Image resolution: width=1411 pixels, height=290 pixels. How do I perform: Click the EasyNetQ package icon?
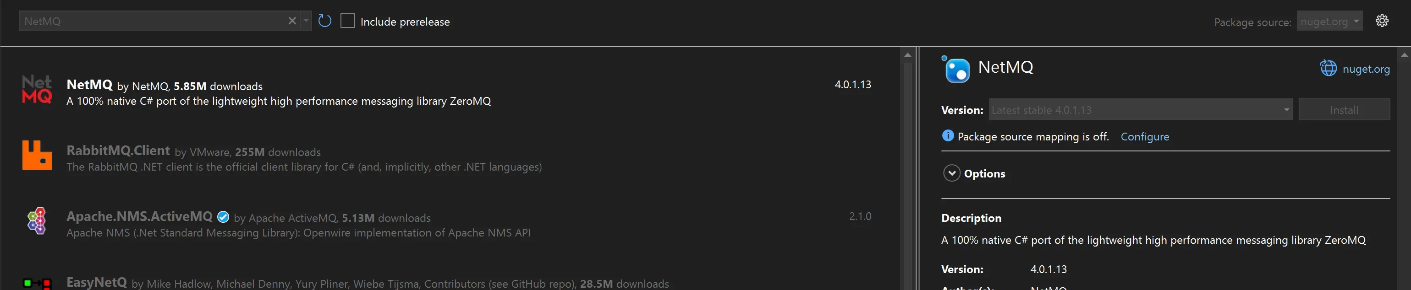[x=37, y=283]
